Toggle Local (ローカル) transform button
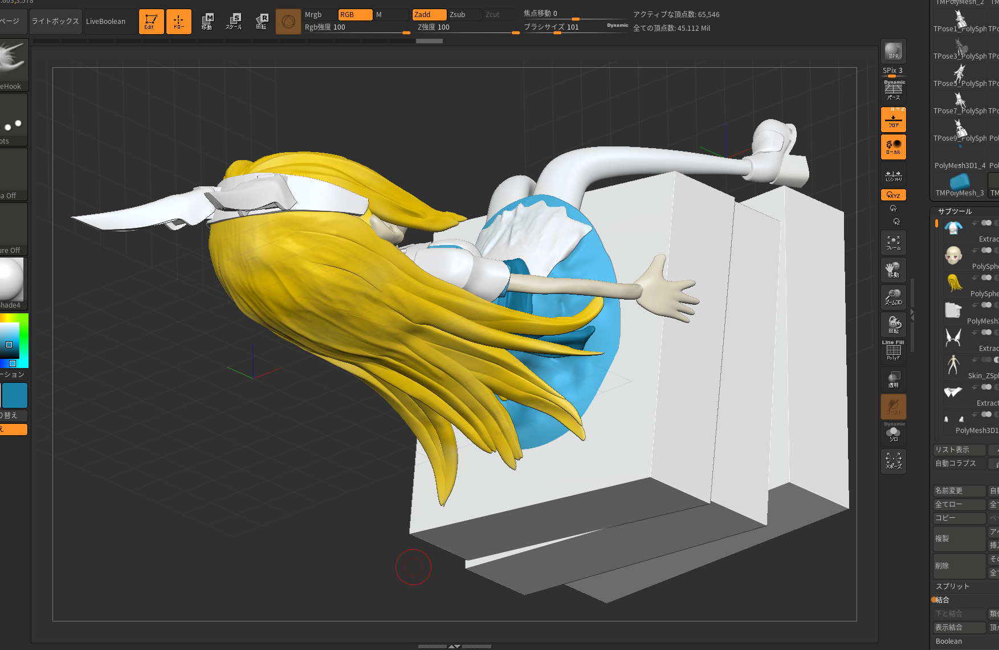 [x=893, y=147]
